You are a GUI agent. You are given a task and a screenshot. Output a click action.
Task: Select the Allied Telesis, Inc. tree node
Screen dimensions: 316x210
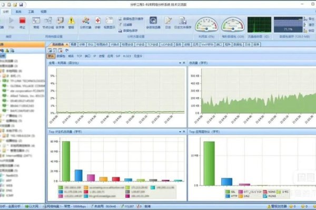pyautogui.click(x=24, y=96)
